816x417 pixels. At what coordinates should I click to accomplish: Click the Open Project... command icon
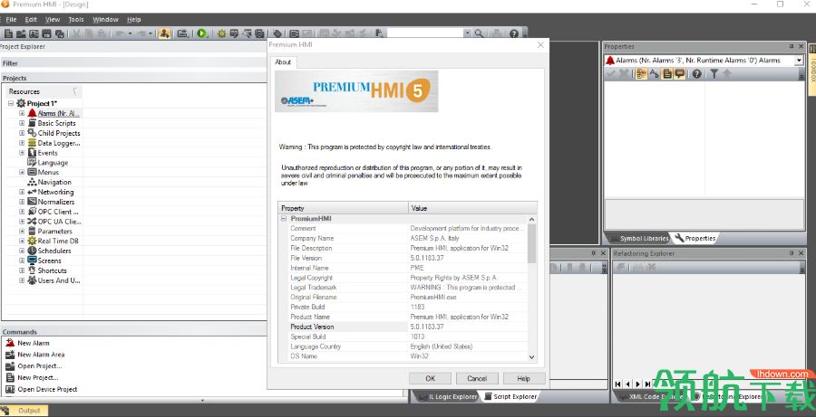coord(10,366)
